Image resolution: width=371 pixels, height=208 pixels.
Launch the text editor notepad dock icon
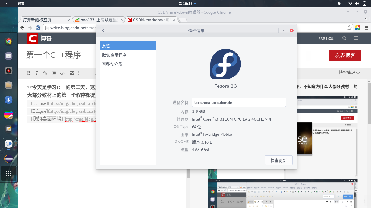coord(9,129)
